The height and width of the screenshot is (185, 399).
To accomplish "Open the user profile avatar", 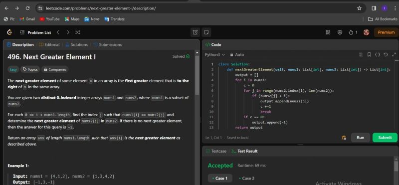I will click(x=366, y=32).
